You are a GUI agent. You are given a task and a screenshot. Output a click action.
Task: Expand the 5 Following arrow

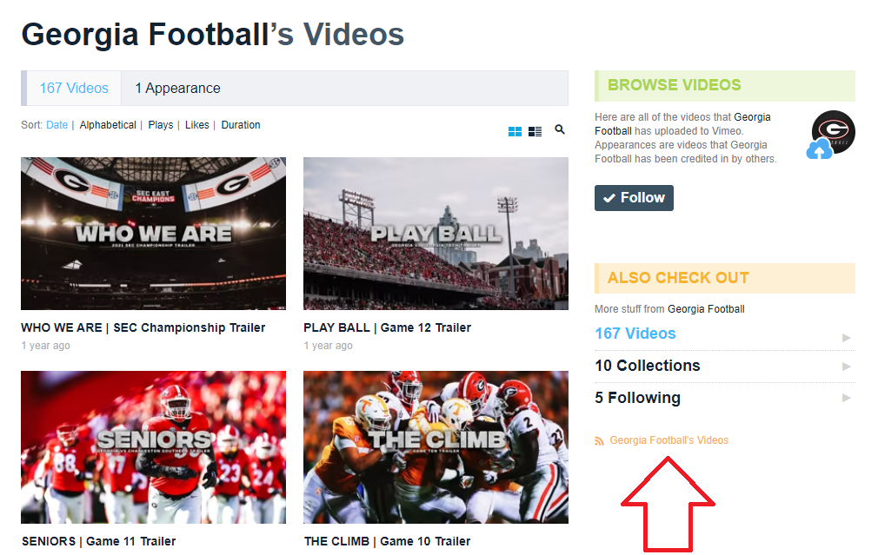pyautogui.click(x=846, y=398)
